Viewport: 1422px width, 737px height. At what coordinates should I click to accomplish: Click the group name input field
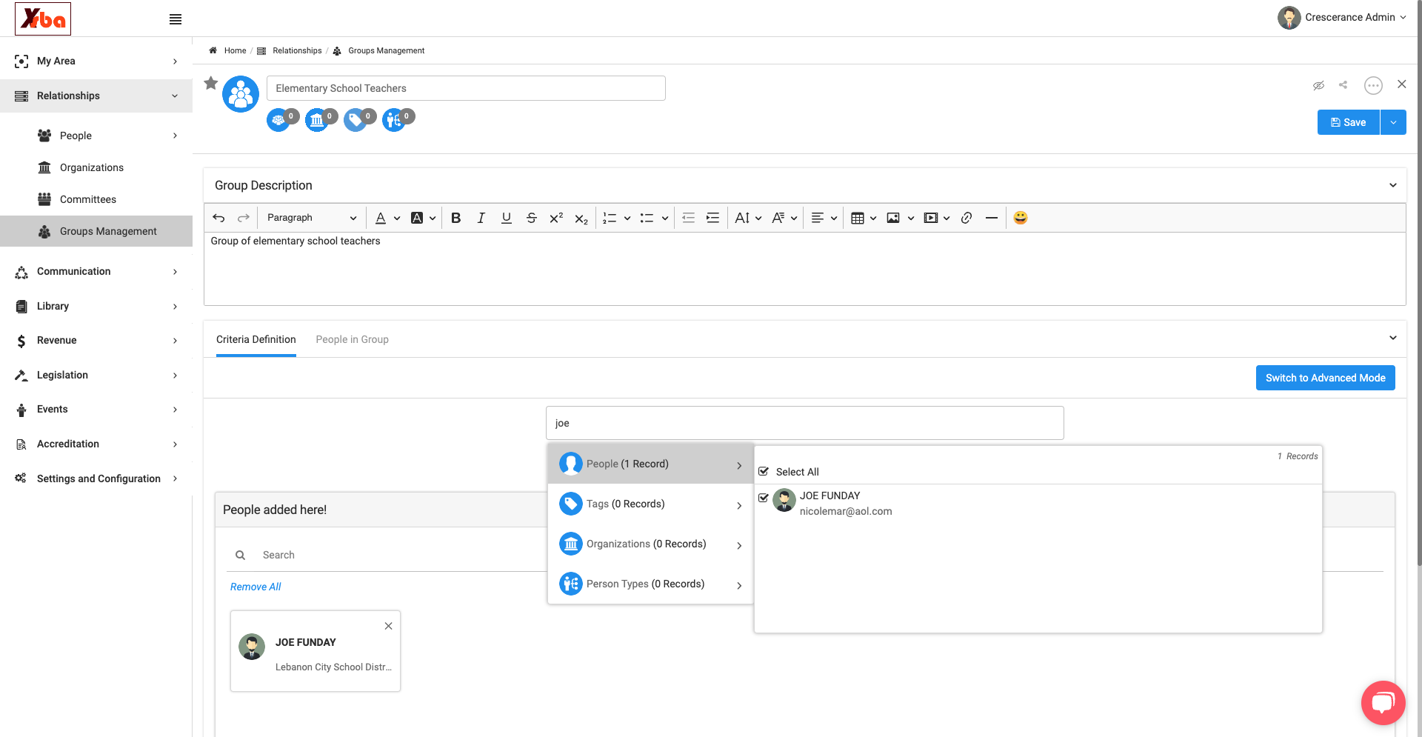coord(466,88)
